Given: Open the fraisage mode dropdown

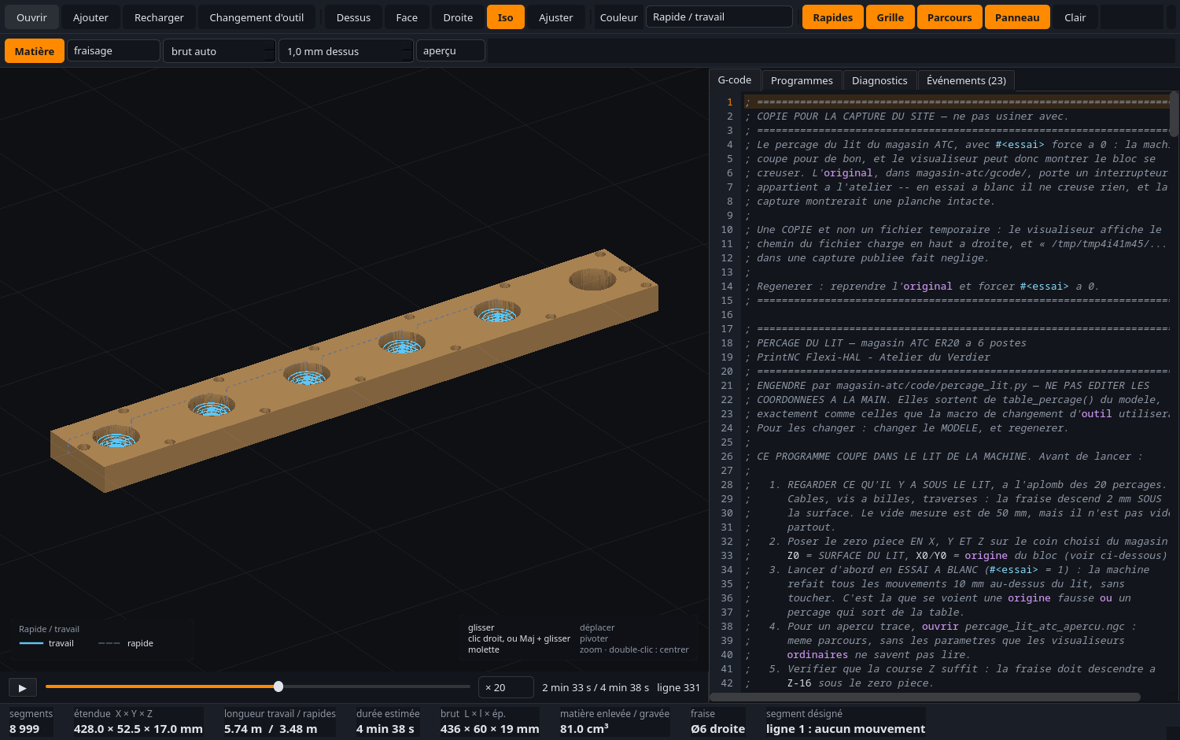Looking at the screenshot, I should point(113,51).
